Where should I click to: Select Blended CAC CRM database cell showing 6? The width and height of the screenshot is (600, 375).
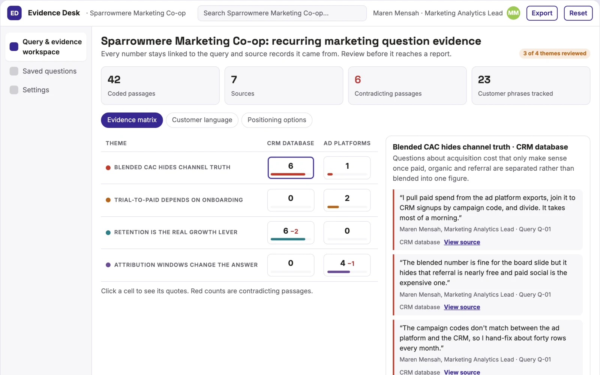click(291, 168)
